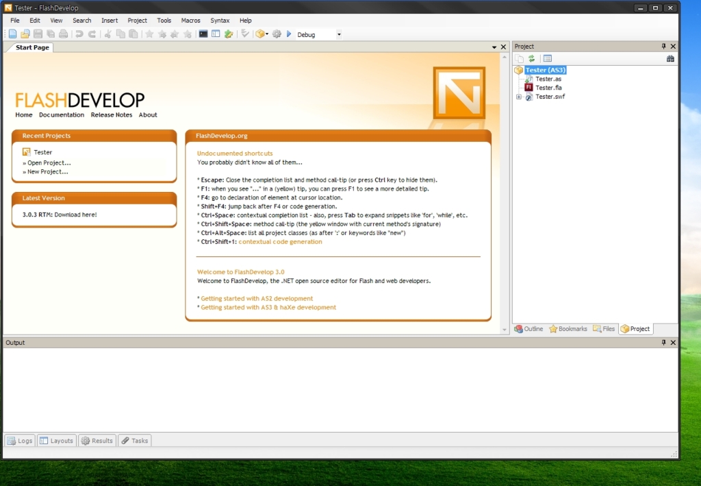Go to previous bookmark star icon
The image size is (701, 486).
point(175,34)
